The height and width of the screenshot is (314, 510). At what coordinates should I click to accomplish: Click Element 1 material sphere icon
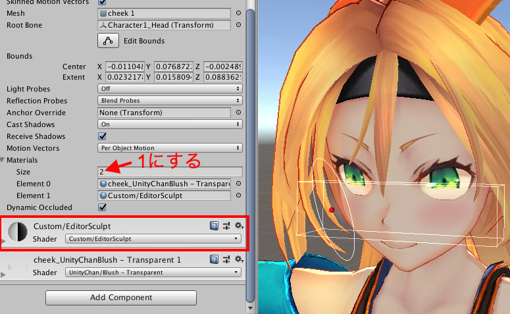(x=103, y=196)
